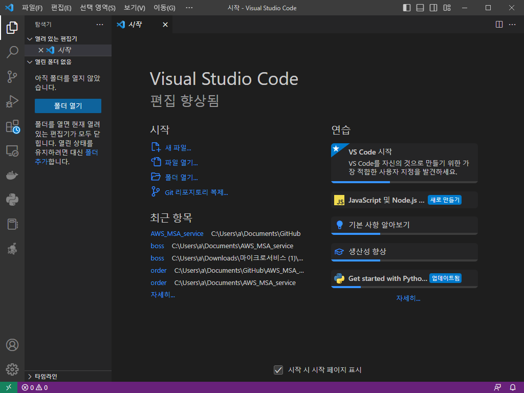Image resolution: width=524 pixels, height=393 pixels.
Task: Open Explorer panel more actions ellipsis
Action: click(100, 25)
